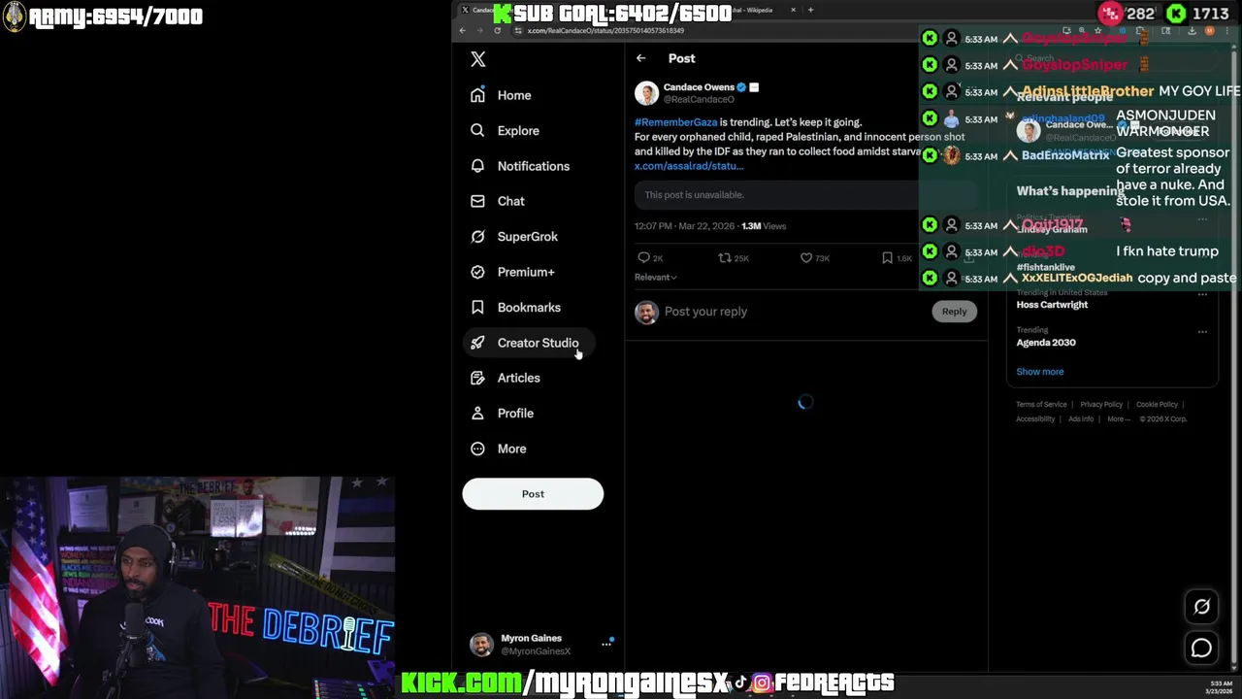Viewport: 1242px width, 699px height.
Task: Open the Relevant reply sort dropdown
Action: click(x=656, y=278)
